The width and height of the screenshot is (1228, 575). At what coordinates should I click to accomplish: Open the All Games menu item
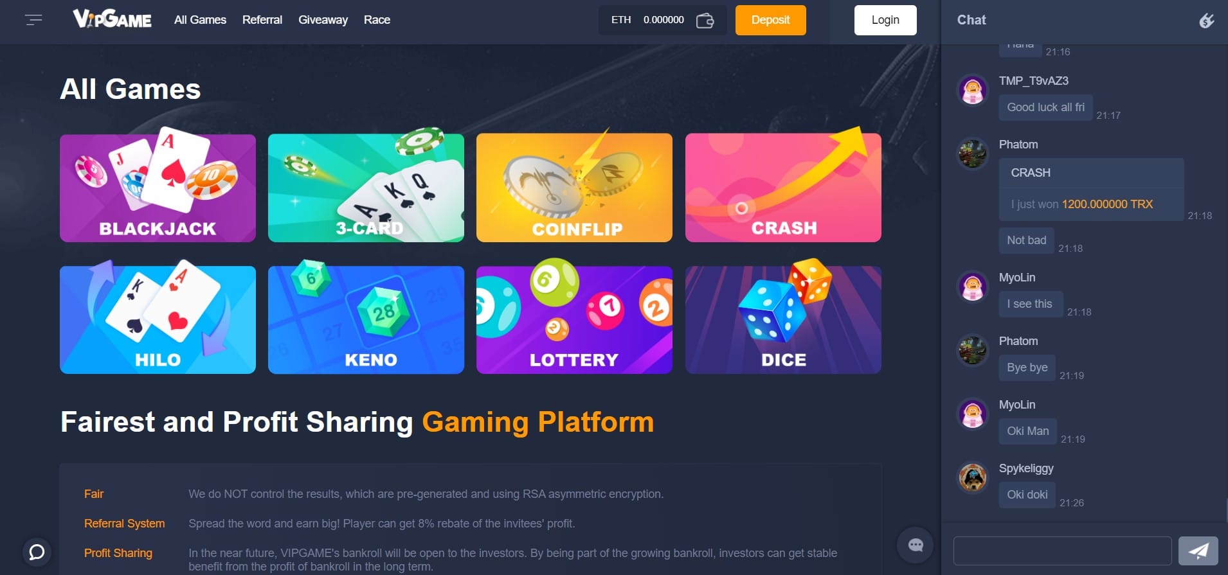(x=200, y=20)
